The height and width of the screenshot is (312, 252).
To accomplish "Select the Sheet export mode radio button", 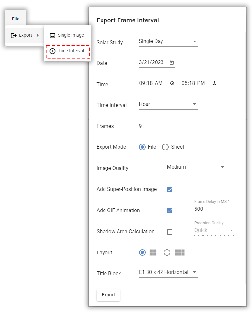I will point(165,147).
